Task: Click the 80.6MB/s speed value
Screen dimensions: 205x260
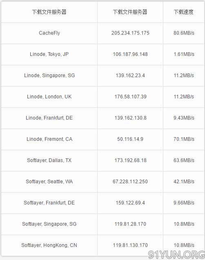Action: pyautogui.click(x=184, y=33)
